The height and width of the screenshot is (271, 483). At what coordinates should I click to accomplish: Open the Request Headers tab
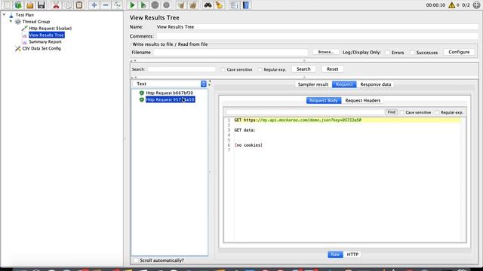[x=362, y=100]
